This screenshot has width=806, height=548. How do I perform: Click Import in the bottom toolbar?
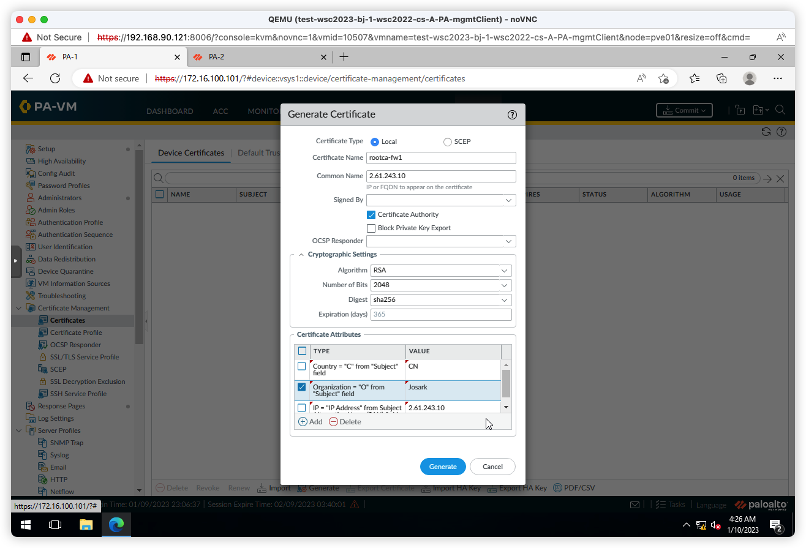coord(274,488)
